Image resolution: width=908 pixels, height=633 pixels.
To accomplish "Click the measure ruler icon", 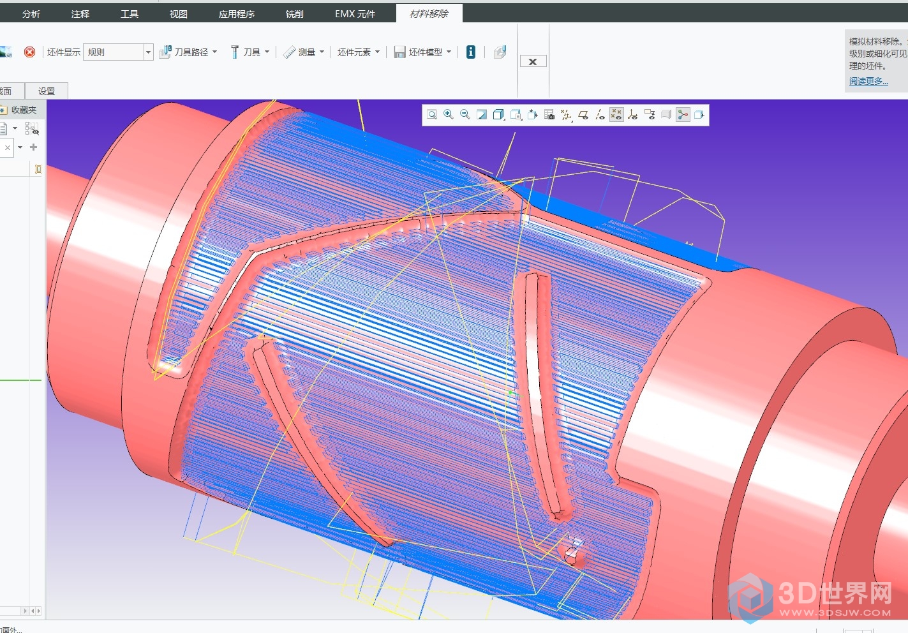I will point(290,52).
